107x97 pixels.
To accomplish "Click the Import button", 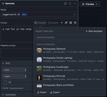I will 42,92.
